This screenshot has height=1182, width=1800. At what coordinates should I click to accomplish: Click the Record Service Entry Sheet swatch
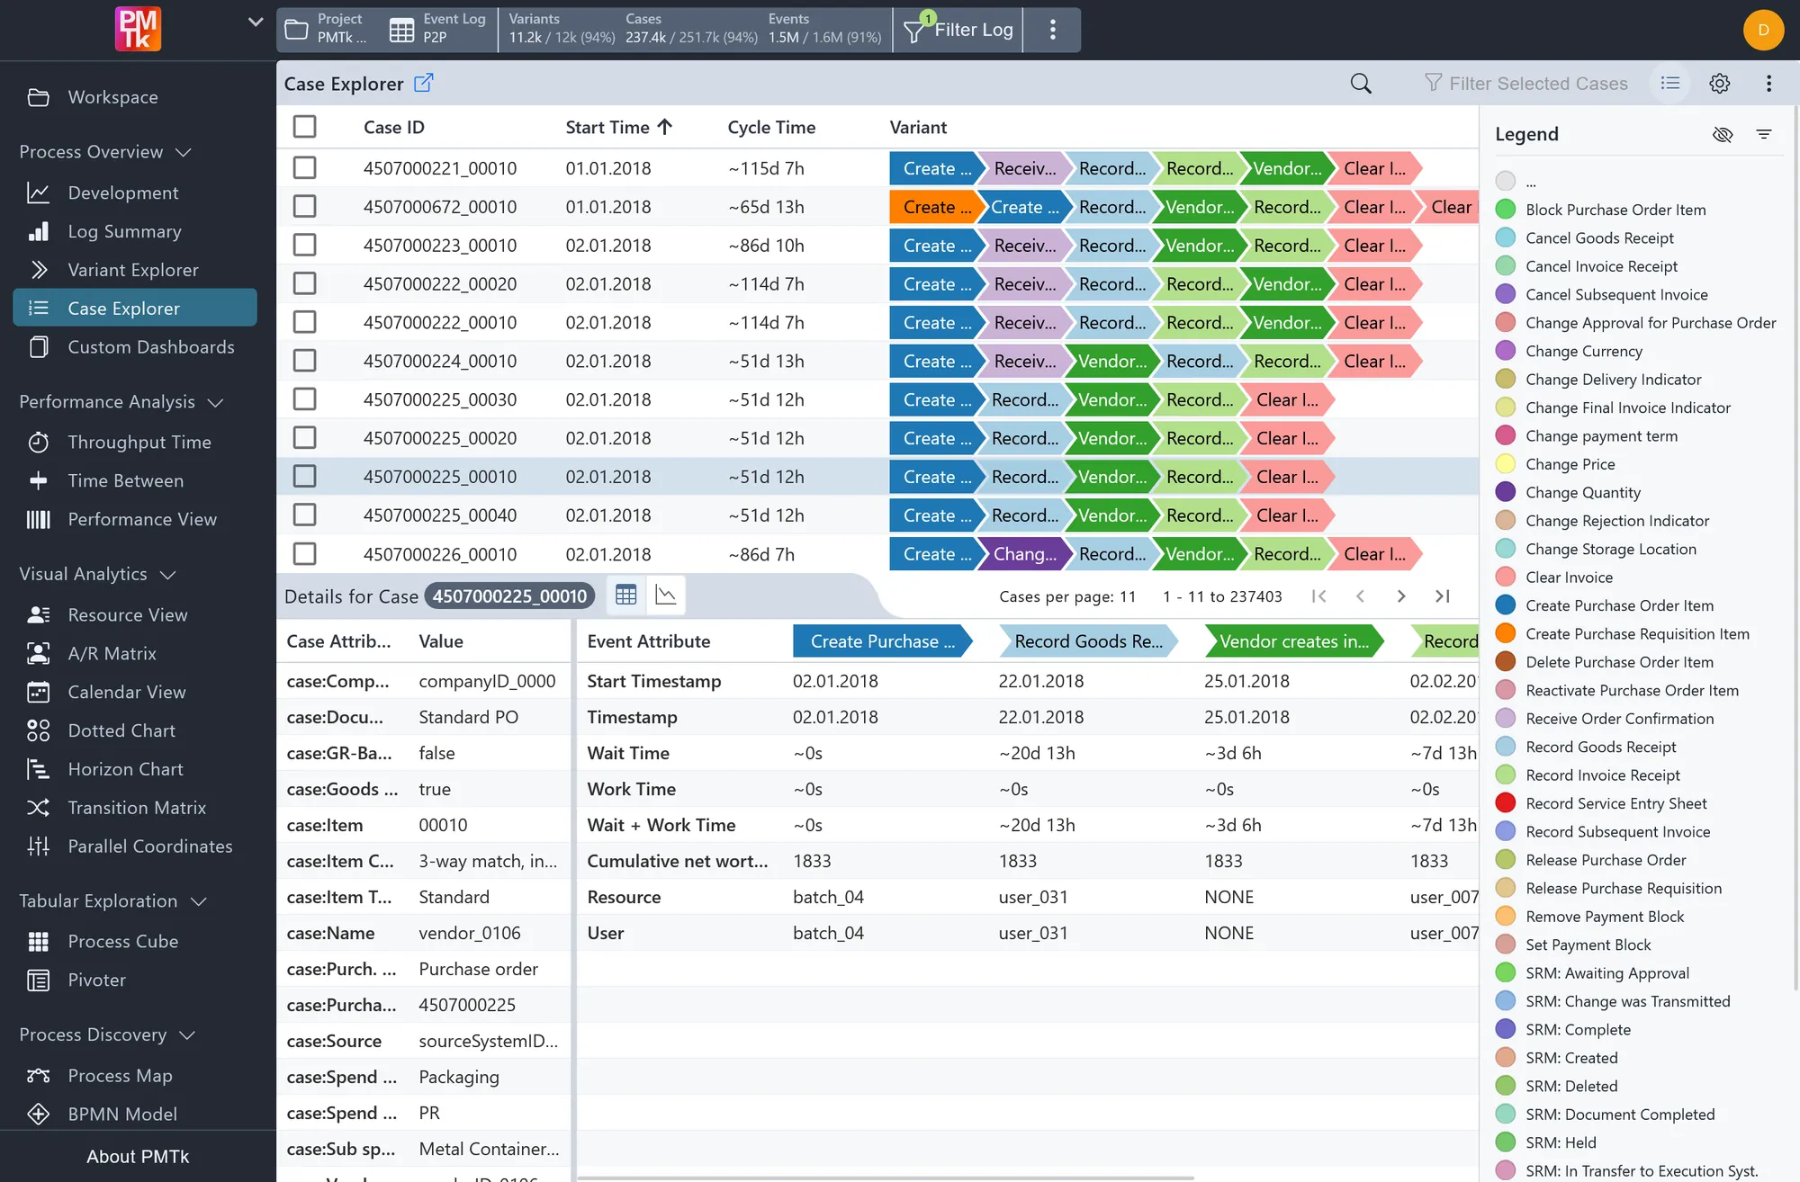1505,803
